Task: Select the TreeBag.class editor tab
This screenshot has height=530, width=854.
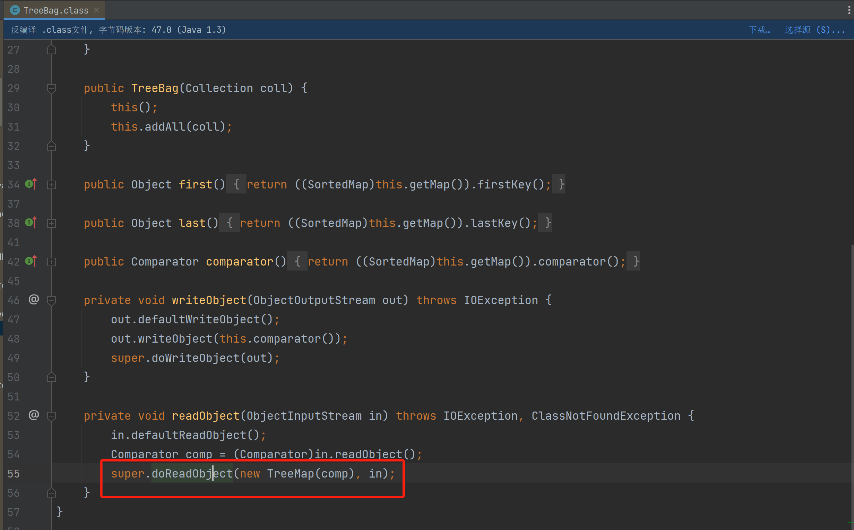Action: (56, 10)
